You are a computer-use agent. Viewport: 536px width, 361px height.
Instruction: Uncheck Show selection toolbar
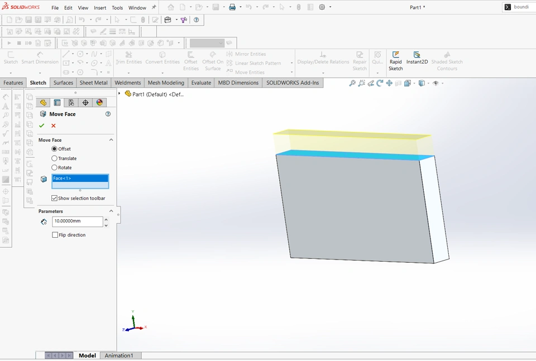click(55, 198)
